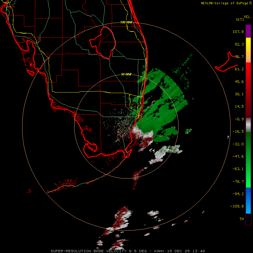Select the 14.5 scale value

click(239, 107)
